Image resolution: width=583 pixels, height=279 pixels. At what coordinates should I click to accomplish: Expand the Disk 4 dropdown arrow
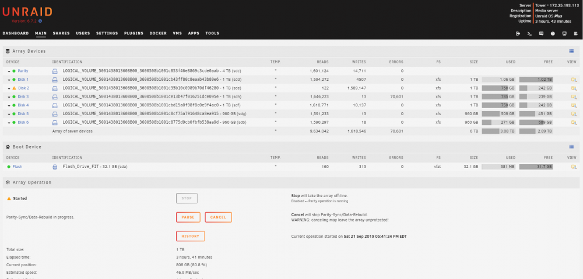click(9, 105)
